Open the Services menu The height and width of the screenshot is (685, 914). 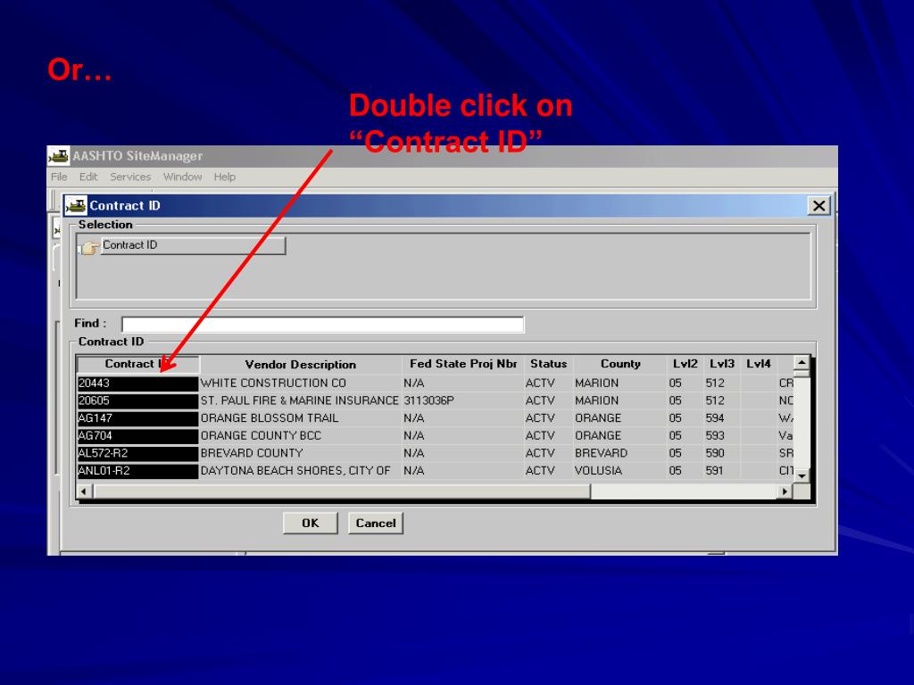(x=130, y=177)
